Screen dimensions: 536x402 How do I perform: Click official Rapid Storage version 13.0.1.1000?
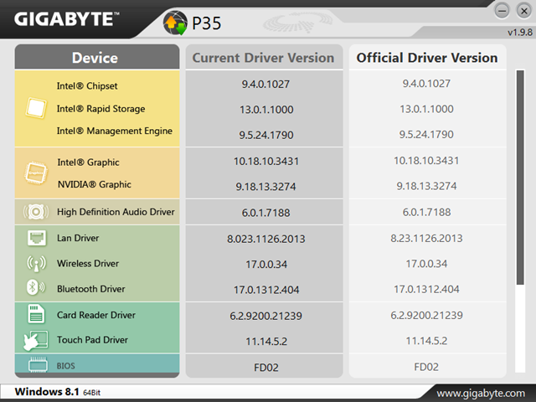pyautogui.click(x=426, y=109)
